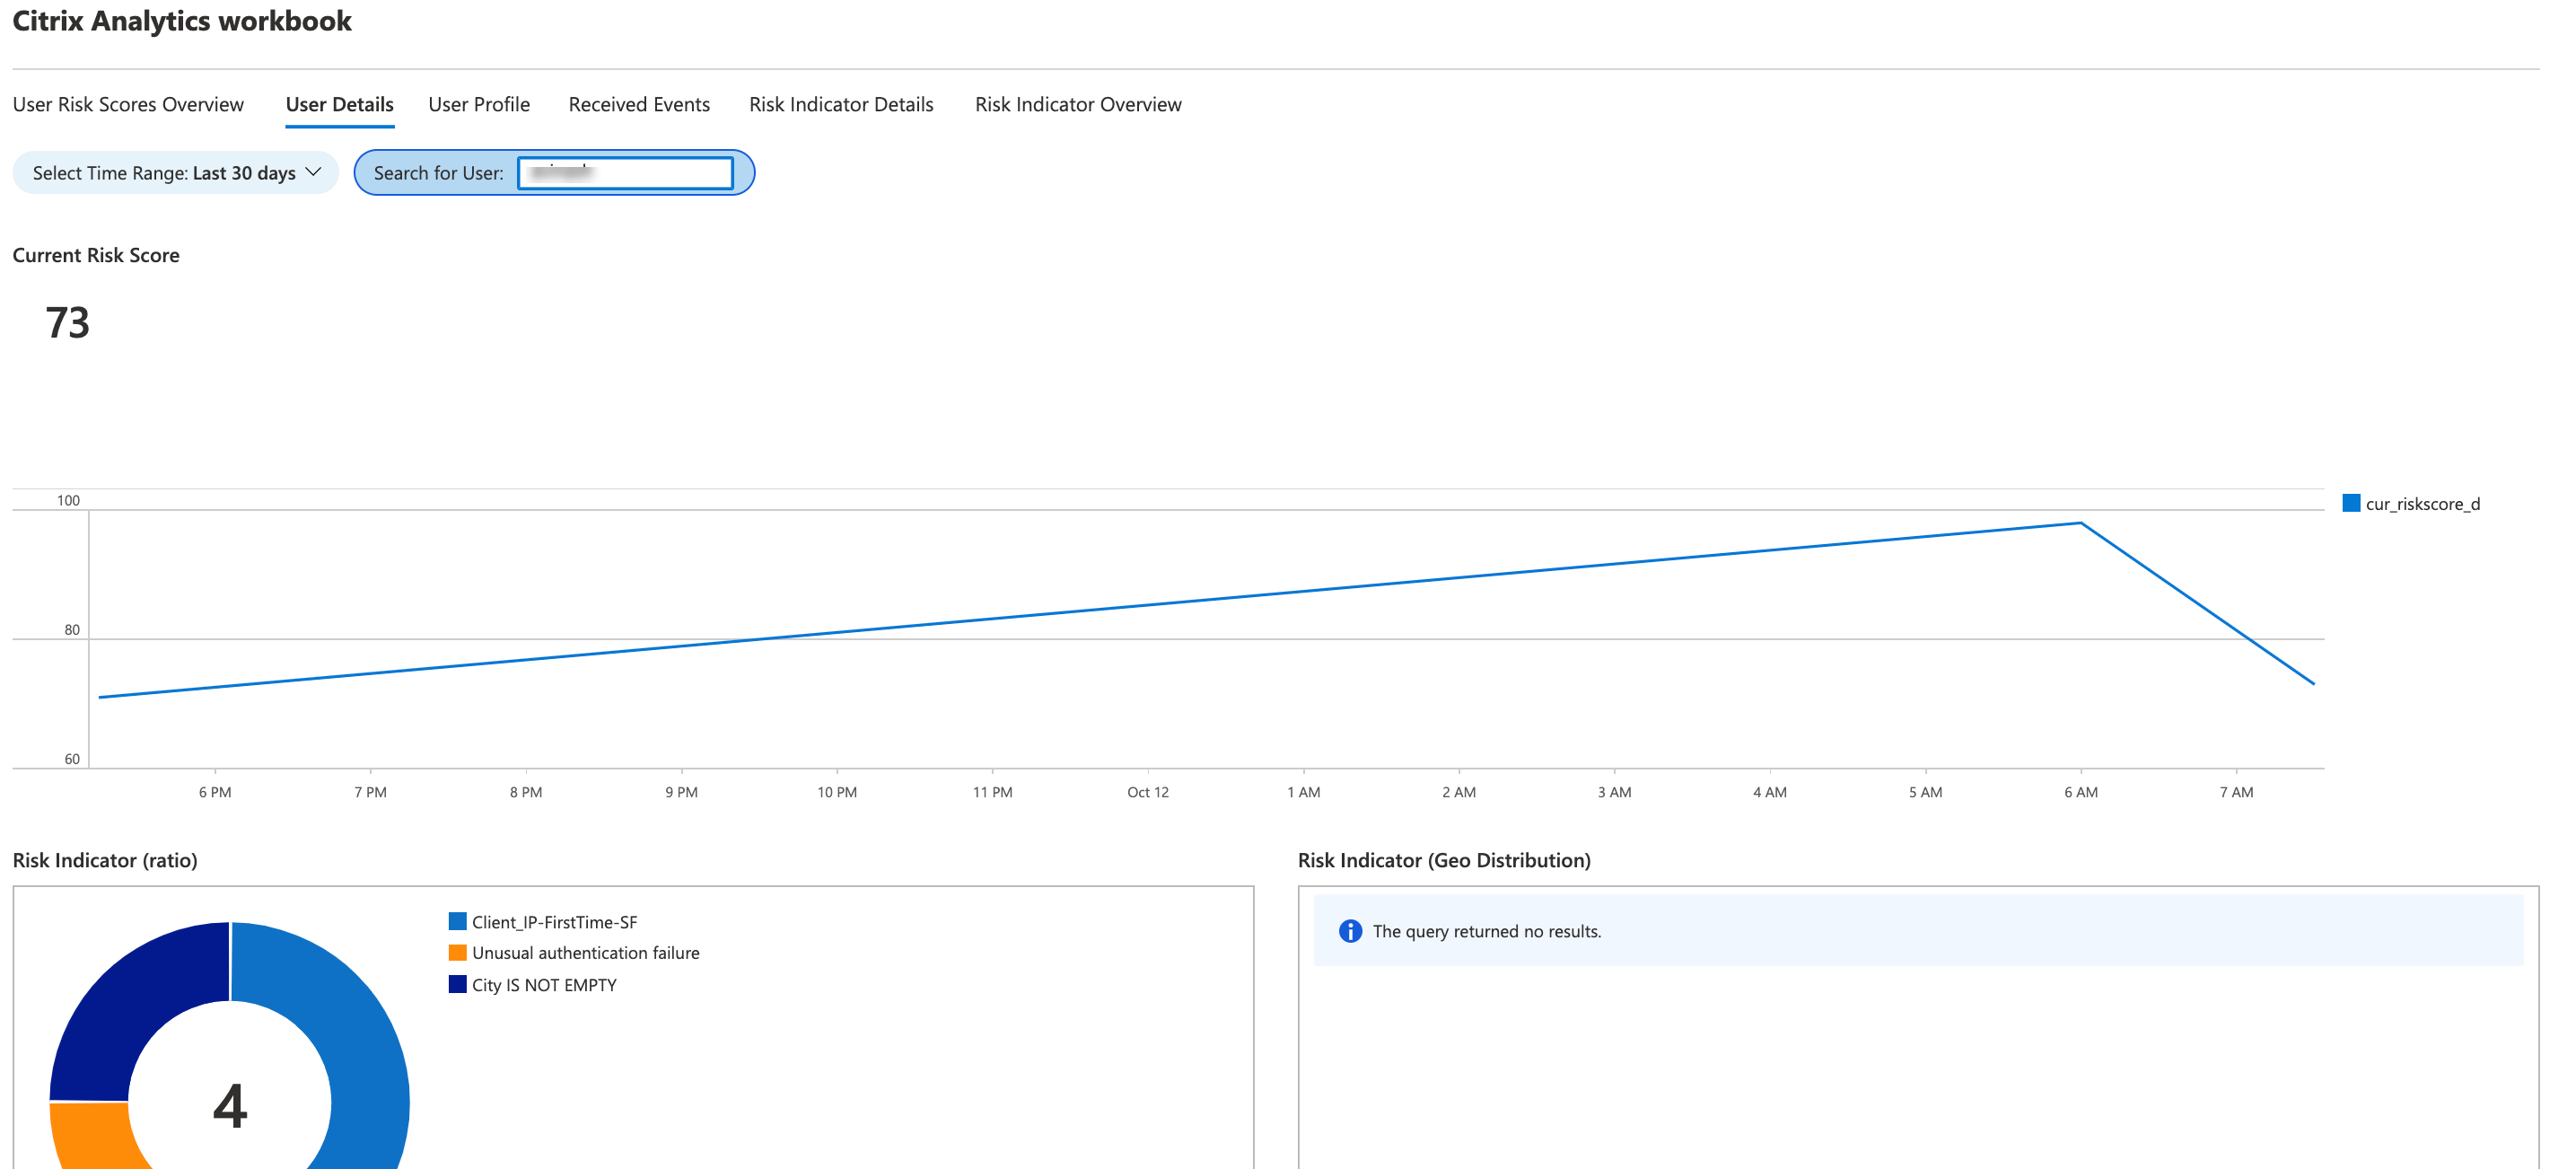Click the Search for User input field
The height and width of the screenshot is (1169, 2576).
click(x=626, y=173)
